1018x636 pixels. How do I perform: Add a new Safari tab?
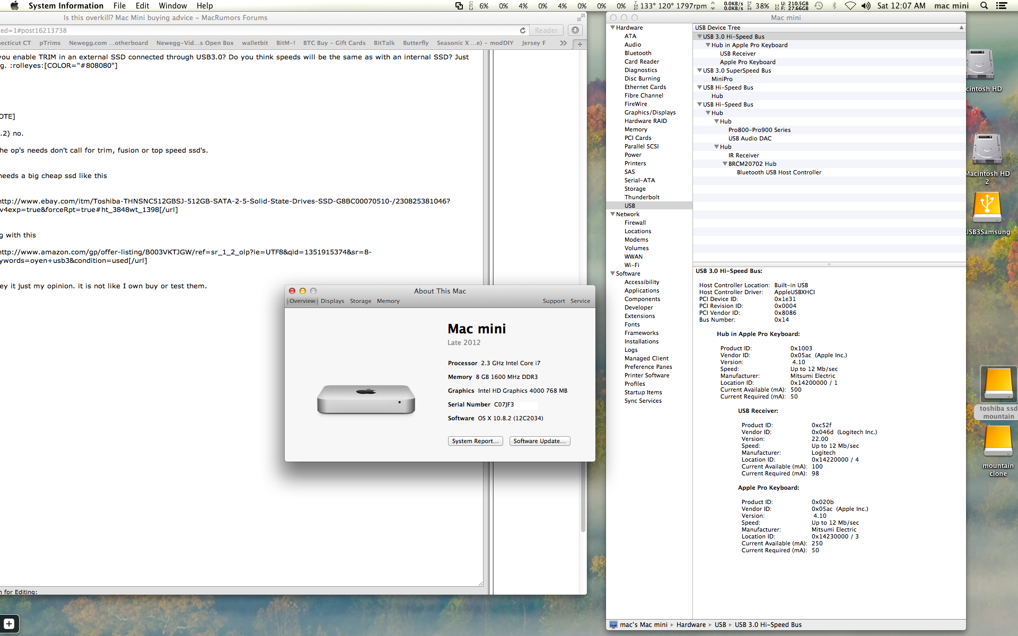[x=580, y=44]
